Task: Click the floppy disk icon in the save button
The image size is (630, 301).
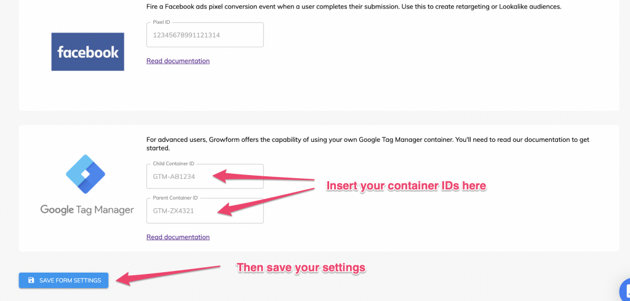Action: [x=31, y=280]
